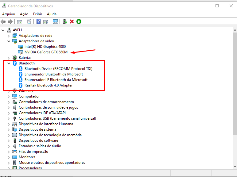Expand Filas de impressão chevron
237x177 pixels.
coord(9,152)
